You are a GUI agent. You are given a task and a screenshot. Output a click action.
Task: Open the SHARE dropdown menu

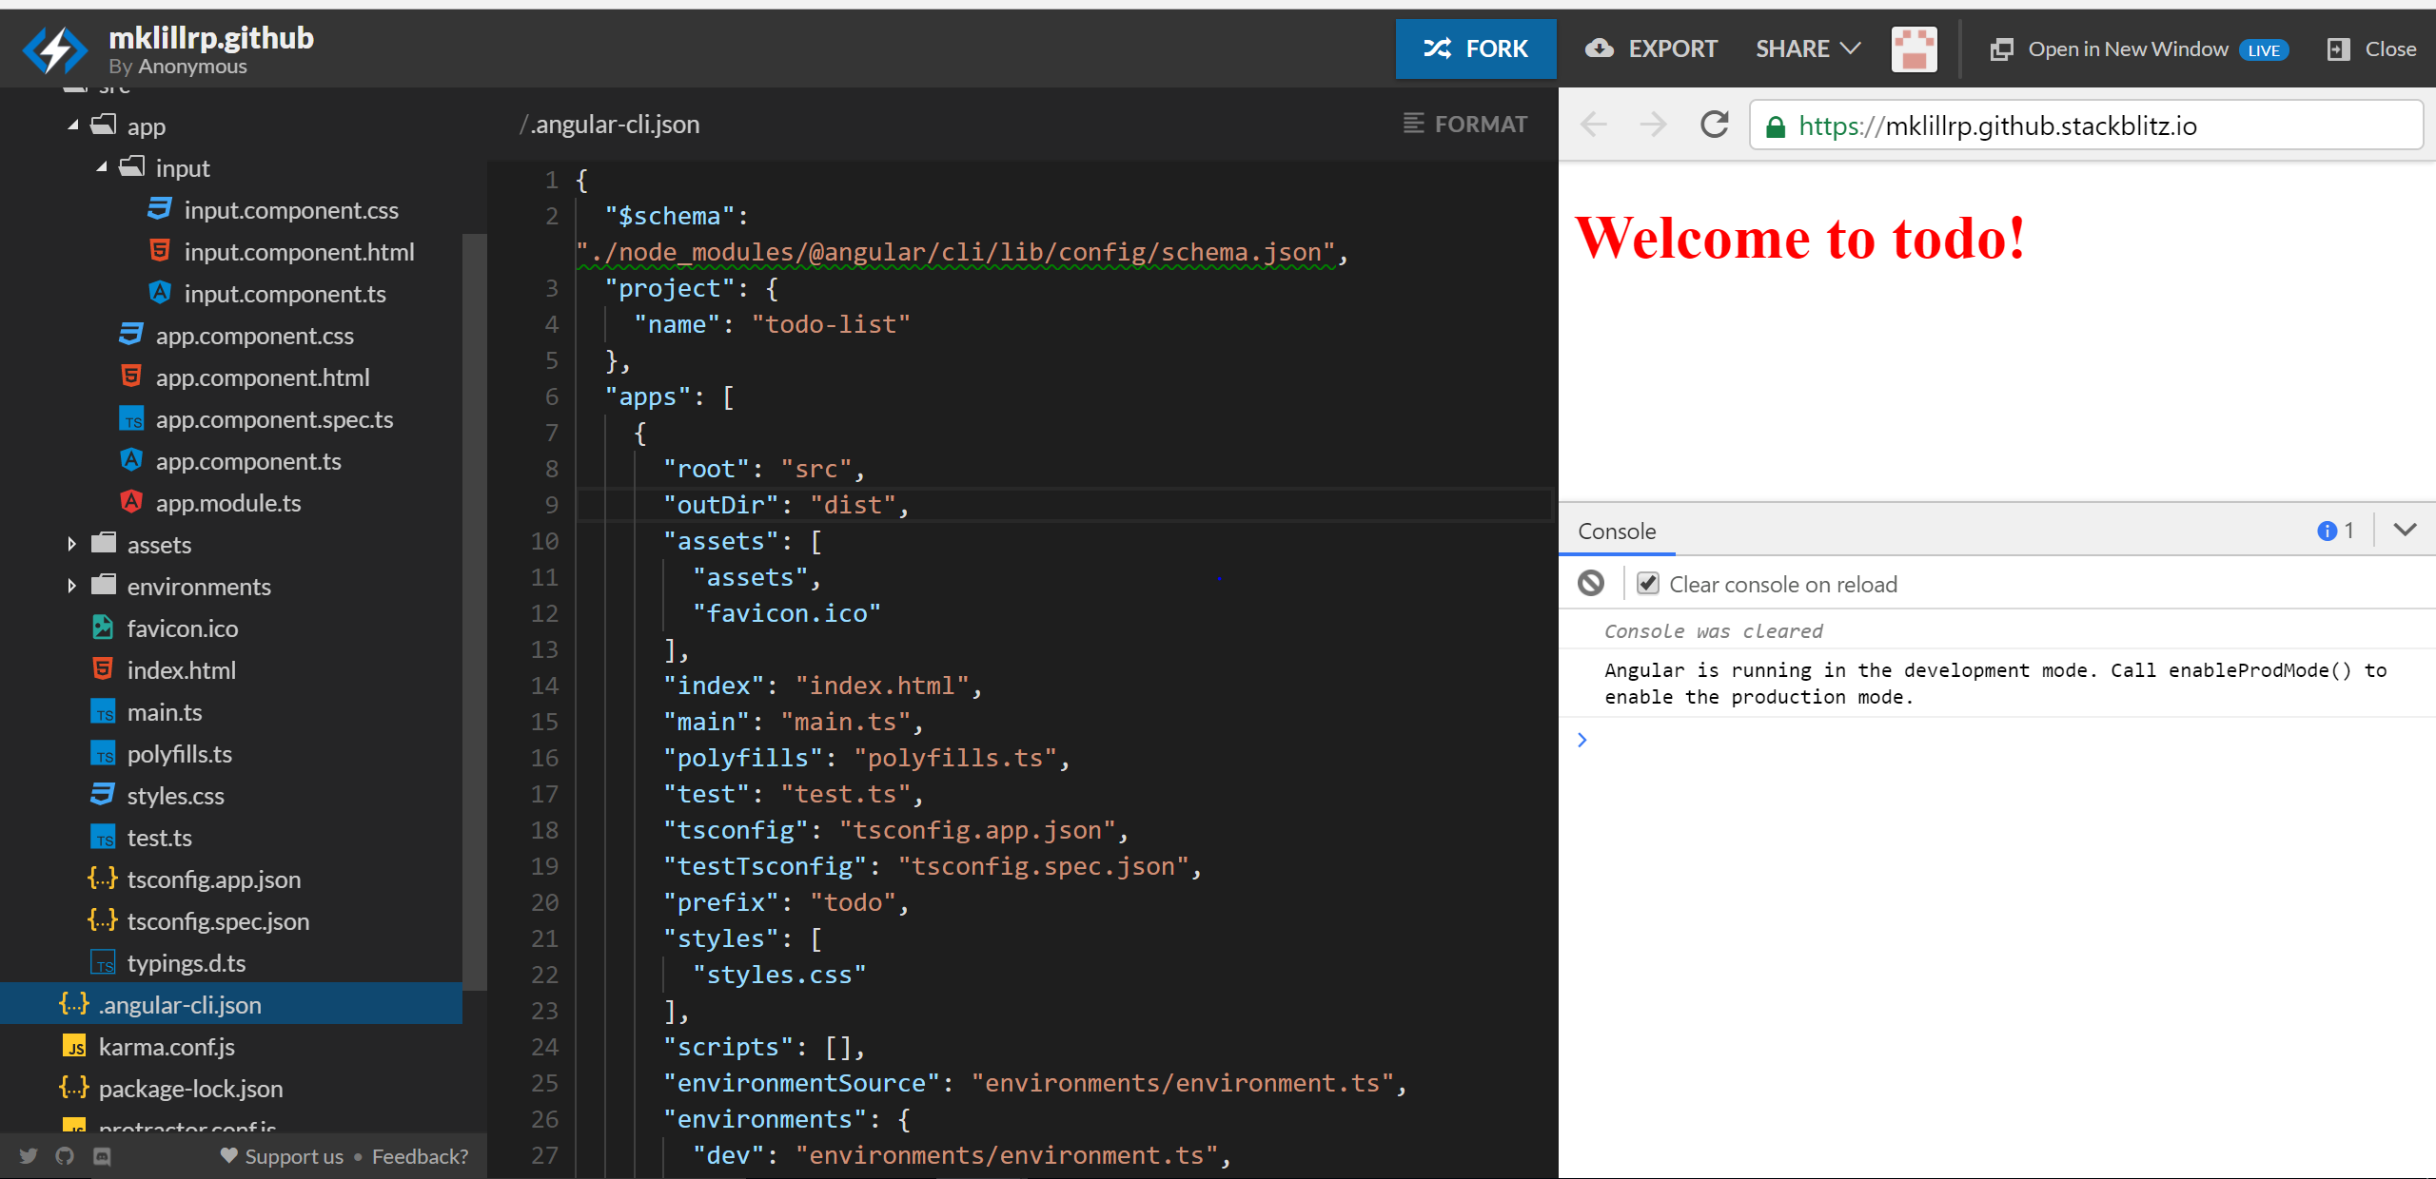pos(1807,49)
